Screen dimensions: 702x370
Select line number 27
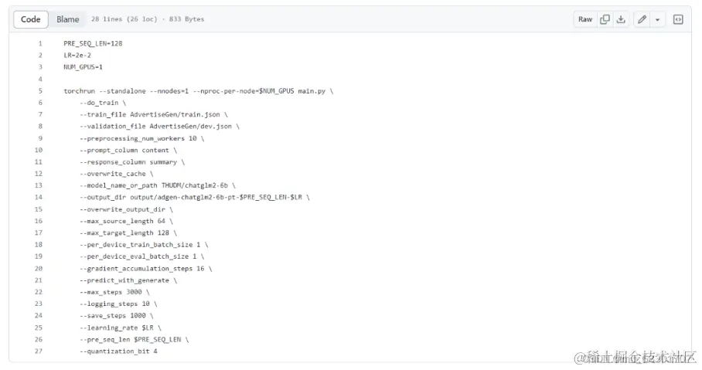point(39,351)
